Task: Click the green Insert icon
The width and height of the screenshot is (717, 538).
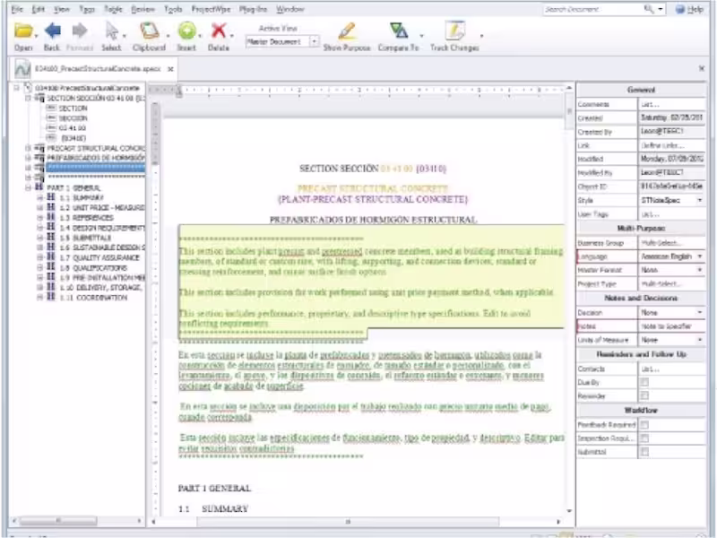Action: (186, 31)
